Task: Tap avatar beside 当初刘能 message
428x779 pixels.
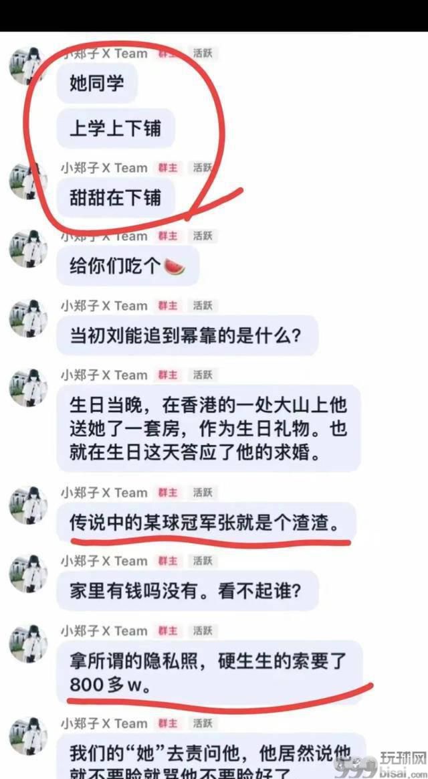Action: (x=28, y=319)
